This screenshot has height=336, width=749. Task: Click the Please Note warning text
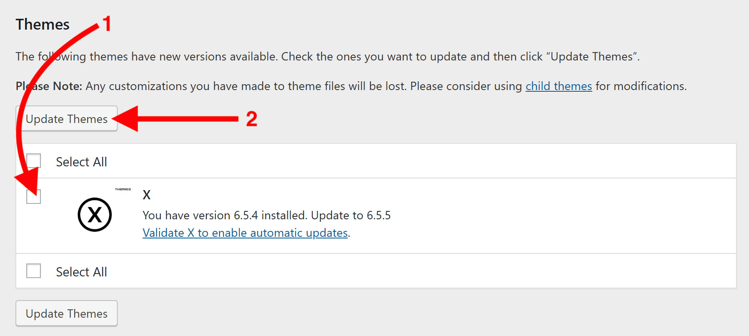pyautogui.click(x=48, y=86)
